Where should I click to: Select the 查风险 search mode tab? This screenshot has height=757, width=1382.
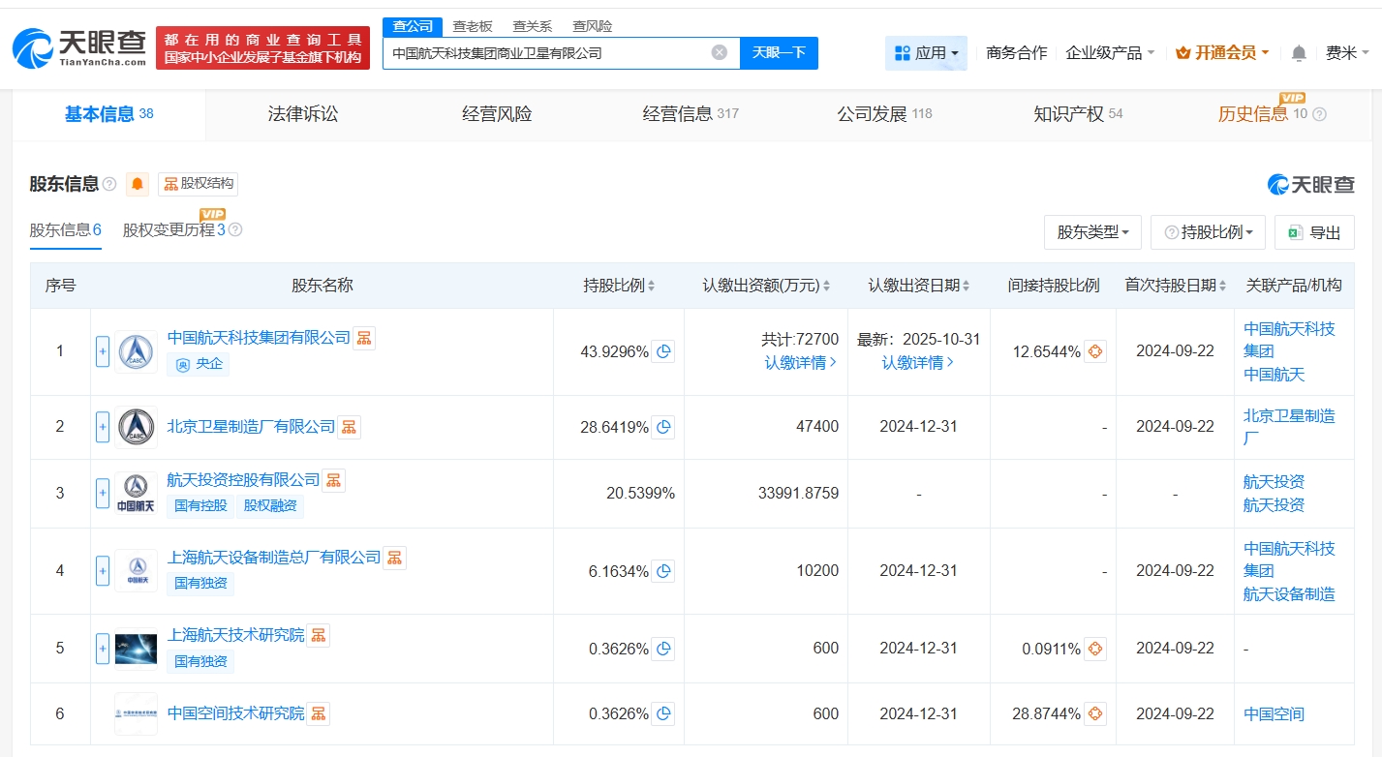(x=593, y=26)
